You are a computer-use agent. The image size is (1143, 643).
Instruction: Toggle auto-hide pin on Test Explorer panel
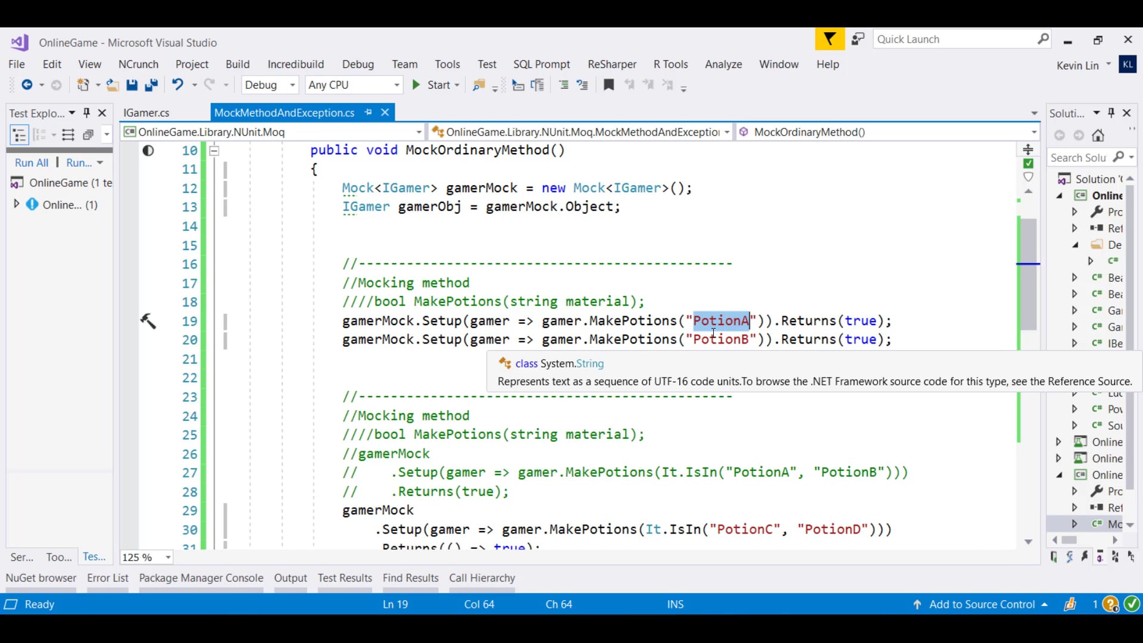87,113
